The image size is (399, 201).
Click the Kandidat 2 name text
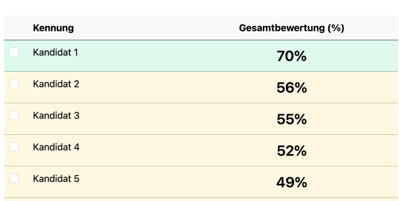(56, 84)
